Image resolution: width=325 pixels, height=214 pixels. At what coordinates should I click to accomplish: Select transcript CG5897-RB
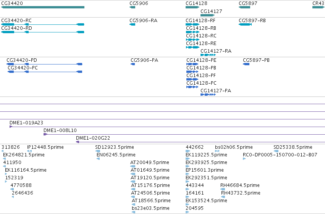tap(245, 24)
